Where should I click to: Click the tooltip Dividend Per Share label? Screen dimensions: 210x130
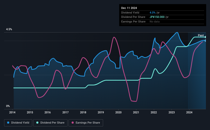pos(133,17)
